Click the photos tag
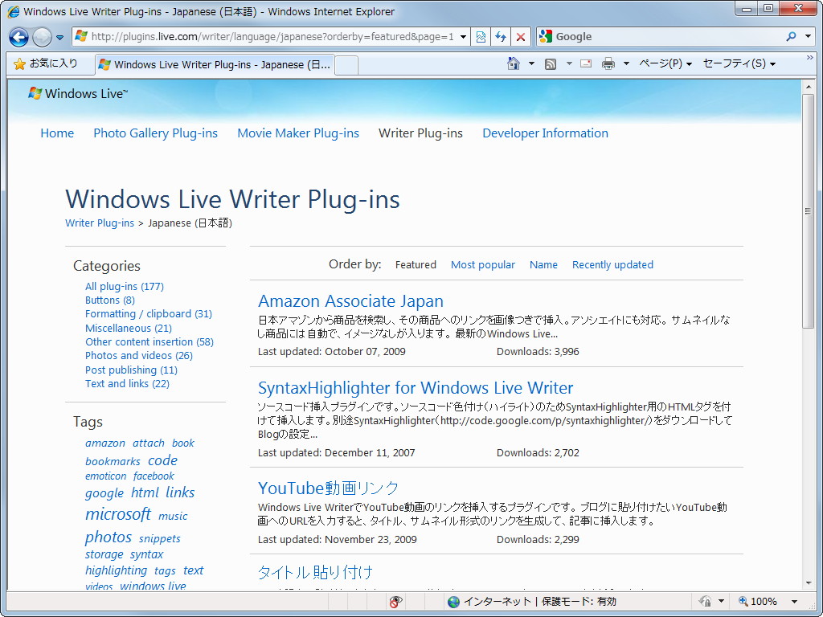The width and height of the screenshot is (823, 617). [109, 537]
